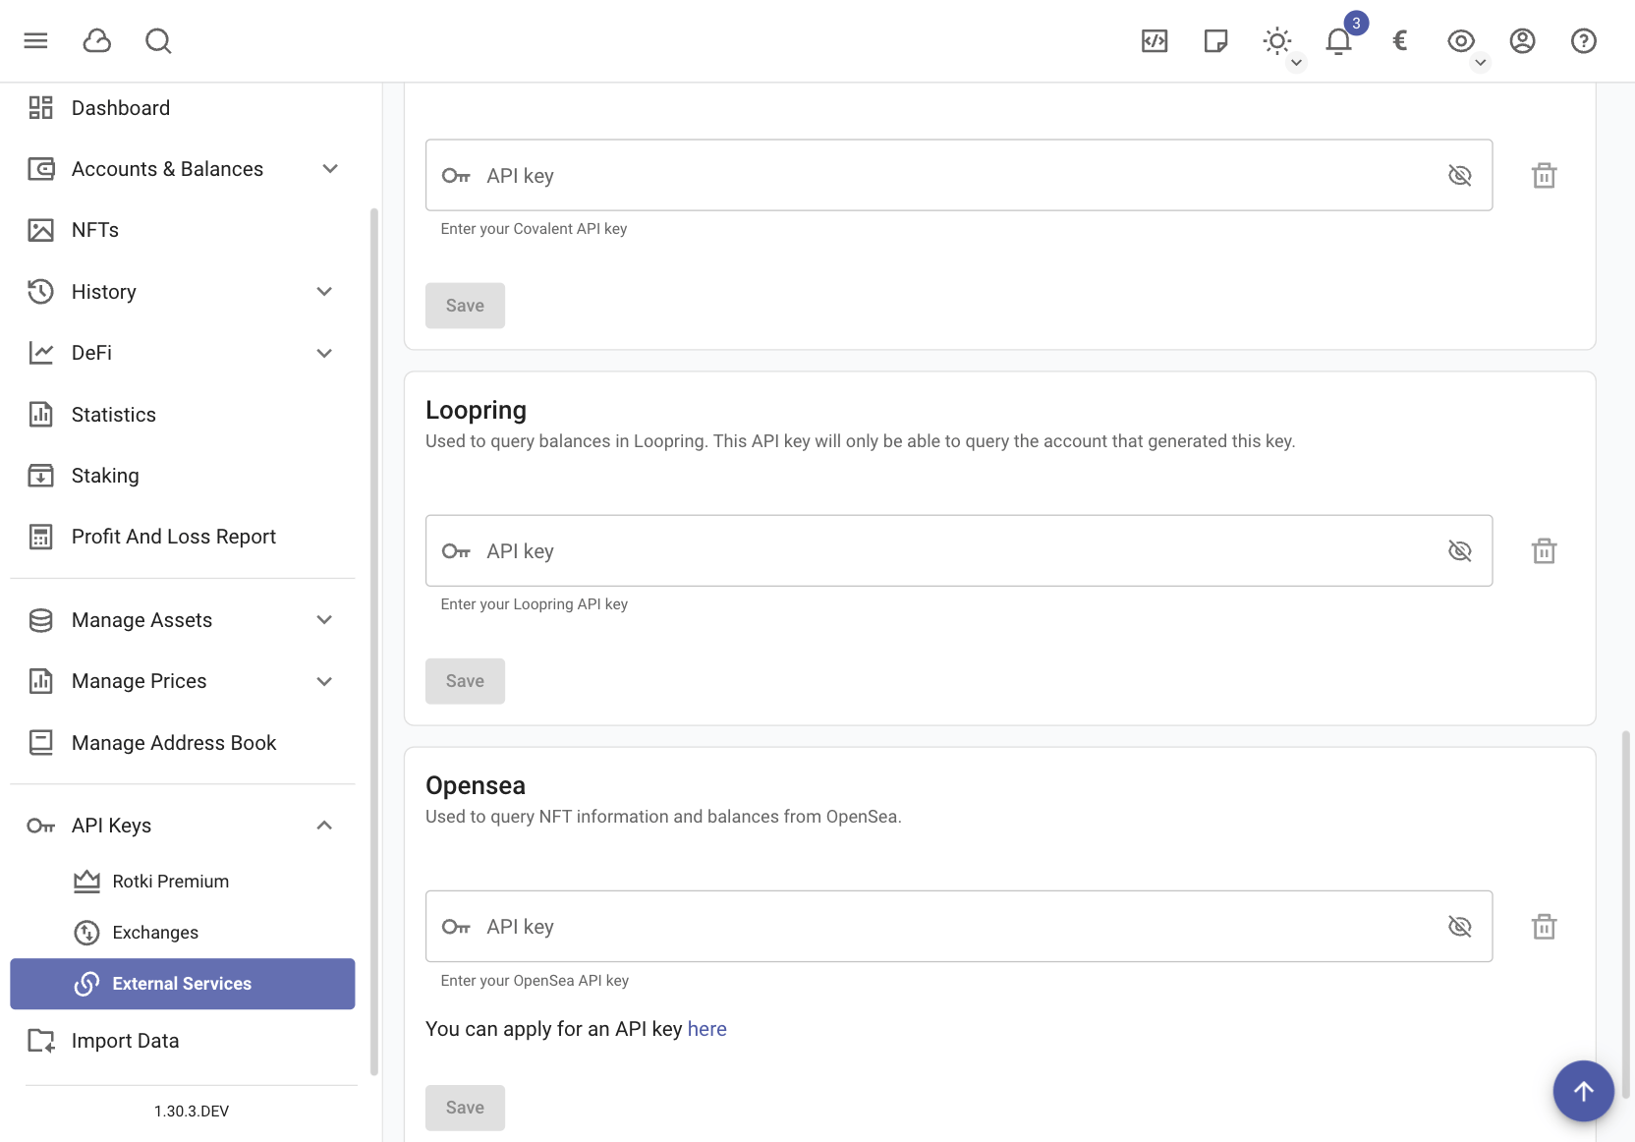Click the sidebar vertical scrollbar

(373, 642)
